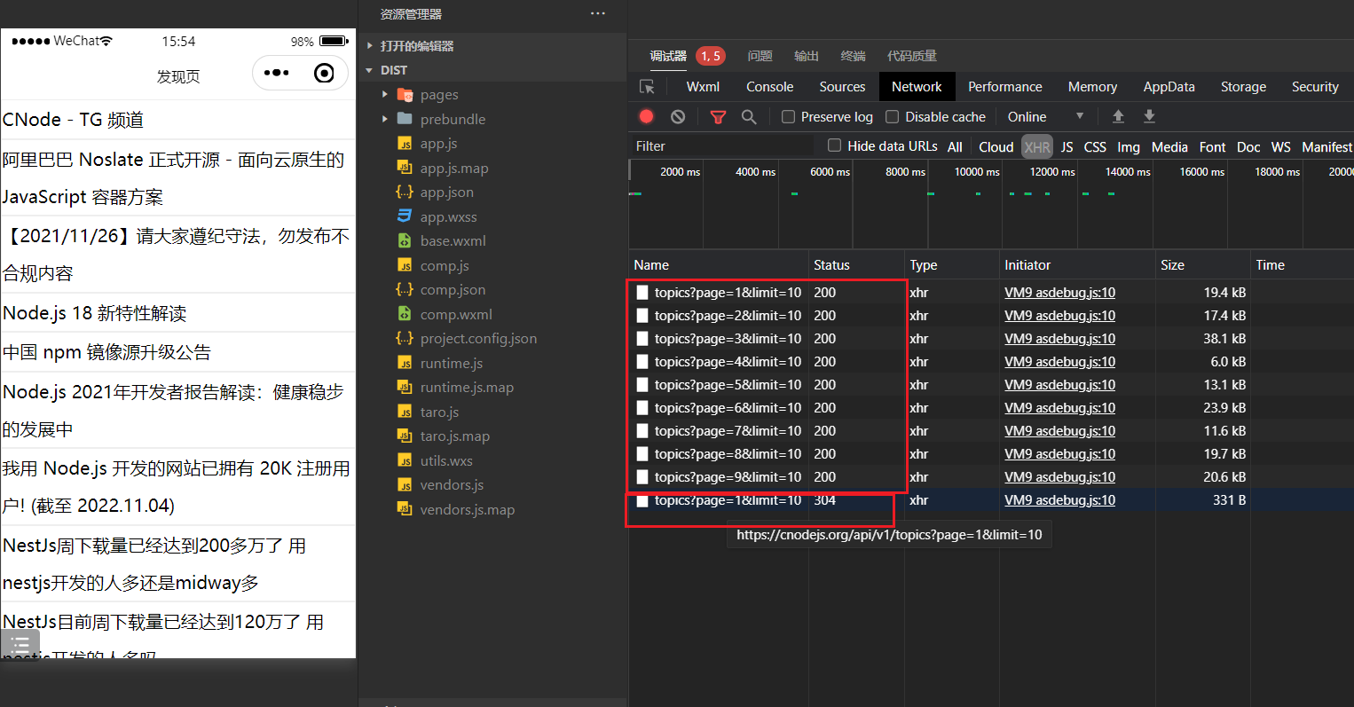Tap the mini program three-dots menu capsule
1354x707 pixels.
(277, 73)
